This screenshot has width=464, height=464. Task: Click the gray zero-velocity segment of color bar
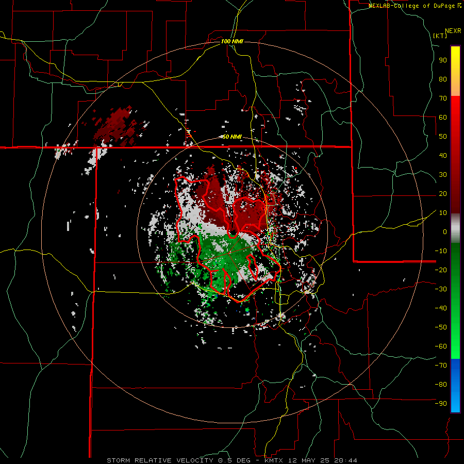point(455,229)
